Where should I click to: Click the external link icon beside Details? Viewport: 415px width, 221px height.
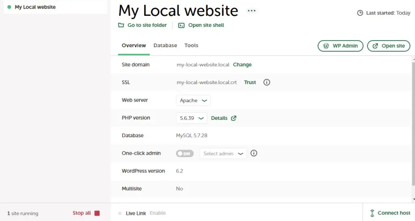[x=234, y=118]
